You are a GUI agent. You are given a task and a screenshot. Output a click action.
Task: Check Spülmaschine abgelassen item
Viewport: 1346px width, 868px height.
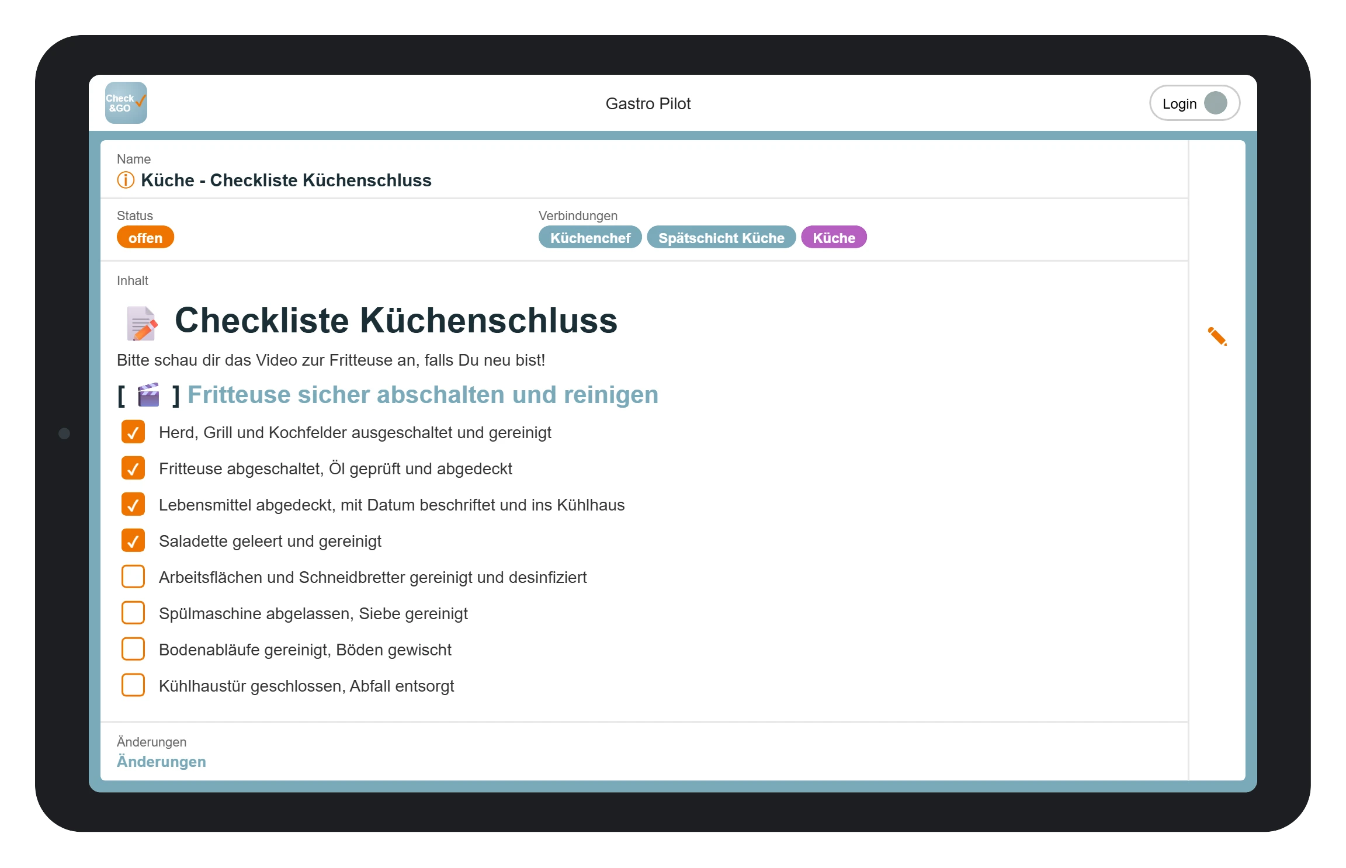point(133,613)
